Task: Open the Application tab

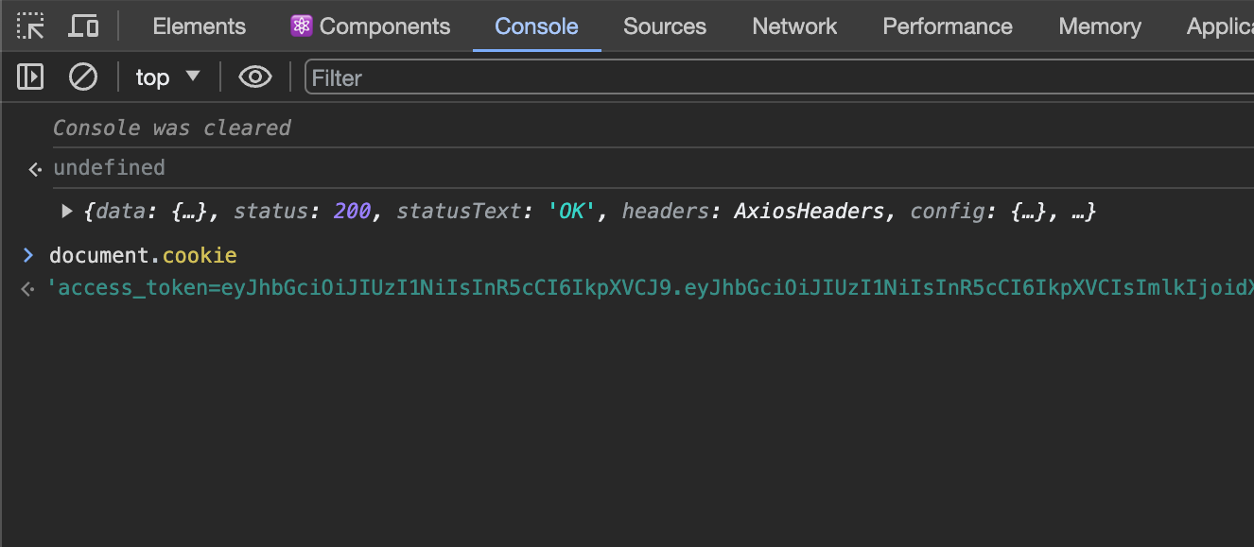Action: 1220,26
